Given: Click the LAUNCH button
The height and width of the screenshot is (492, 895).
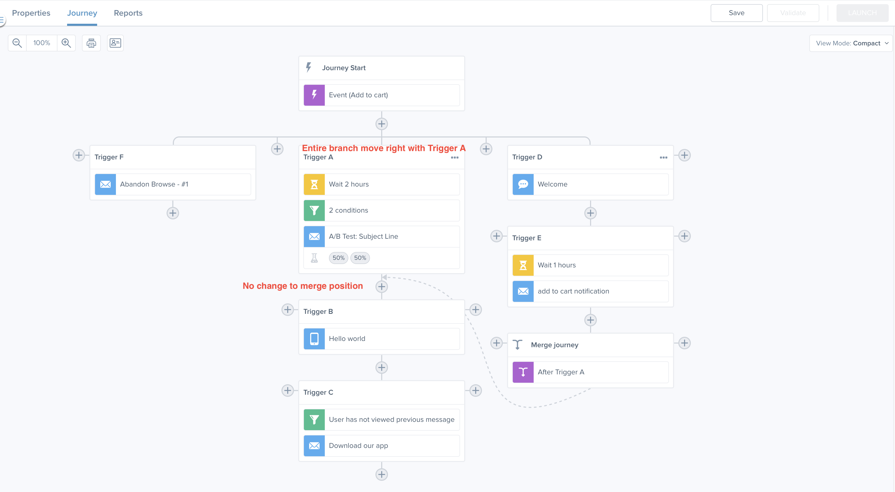Looking at the screenshot, I should [862, 13].
